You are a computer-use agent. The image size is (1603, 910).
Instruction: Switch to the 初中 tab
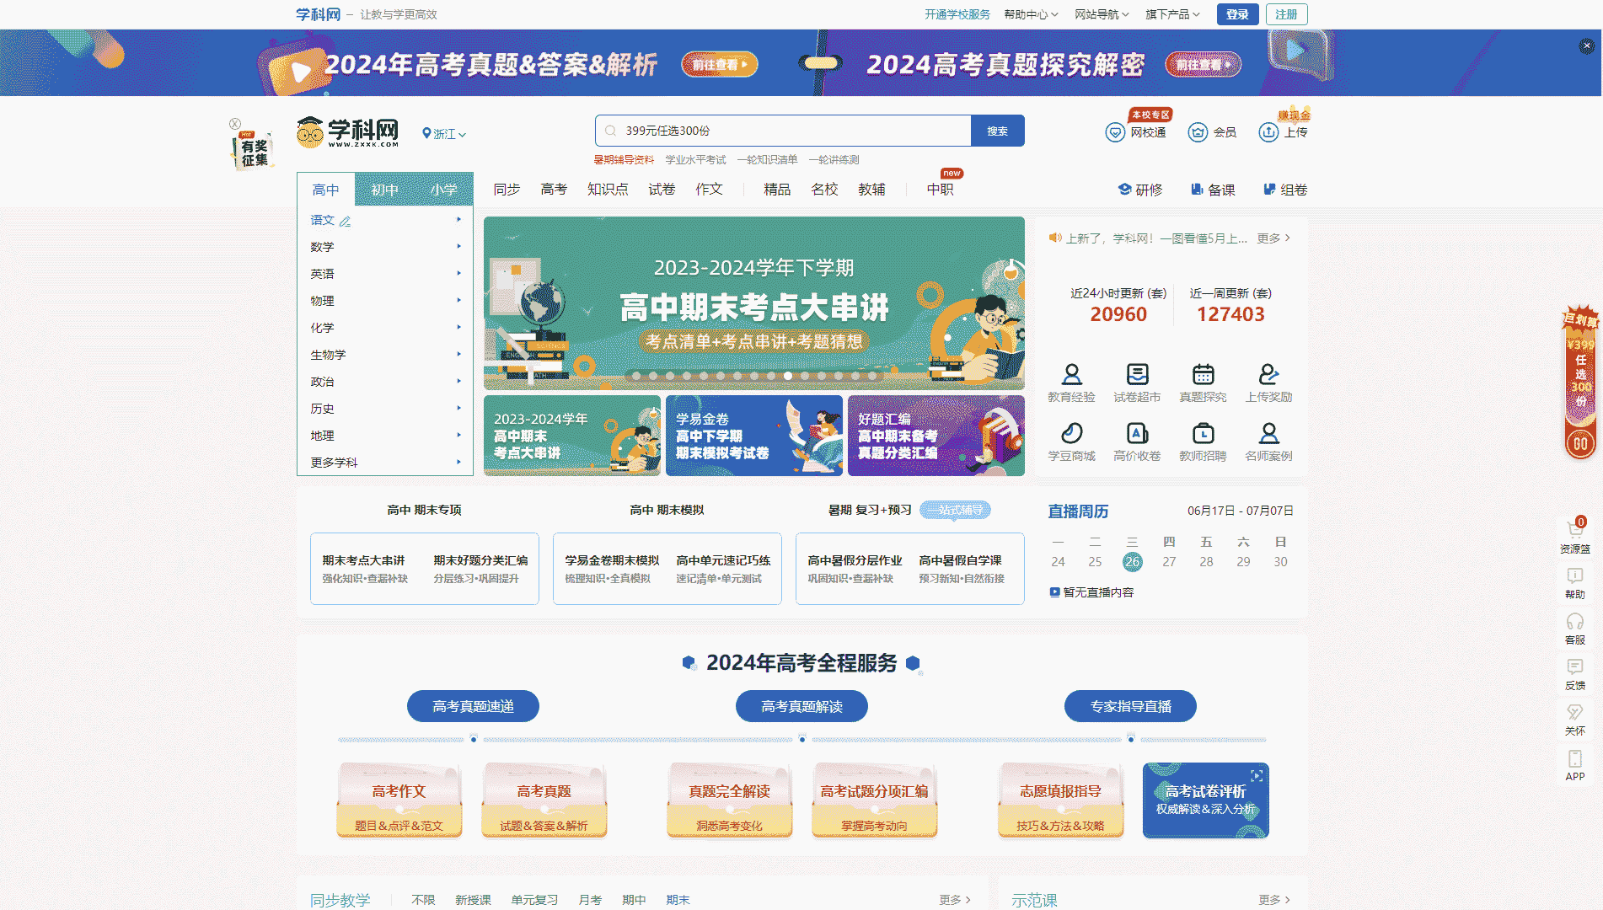[x=384, y=190]
